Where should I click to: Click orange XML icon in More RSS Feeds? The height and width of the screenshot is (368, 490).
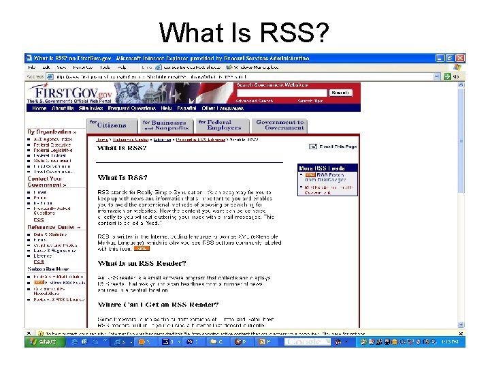click(x=310, y=175)
